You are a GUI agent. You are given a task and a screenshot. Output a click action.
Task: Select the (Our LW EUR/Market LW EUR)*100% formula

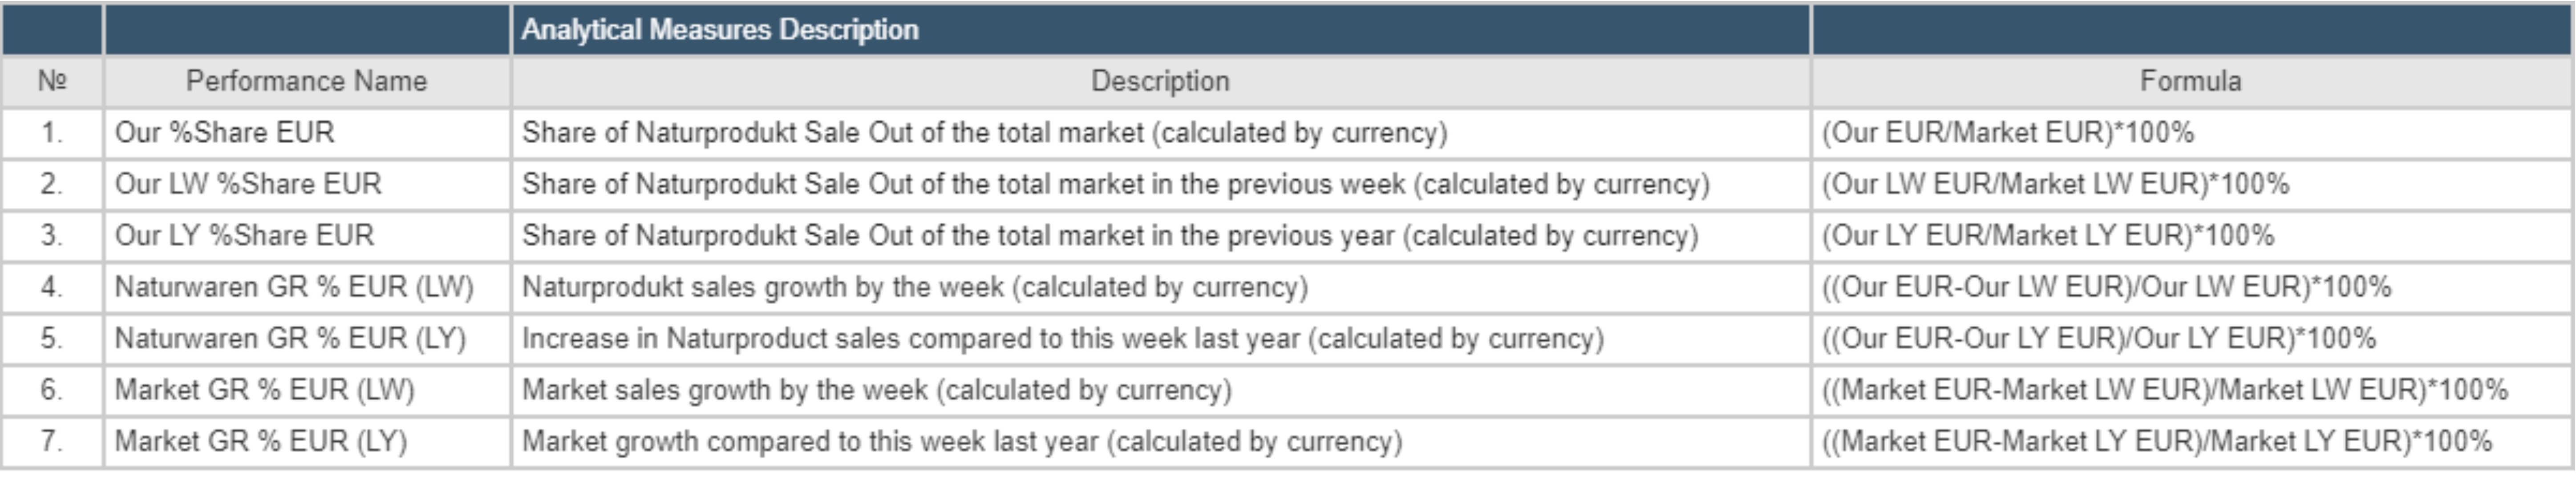[2055, 184]
